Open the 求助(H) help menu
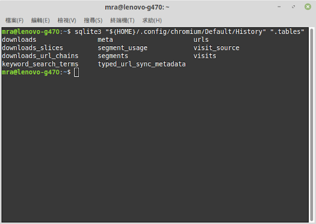The width and height of the screenshot is (316, 224). pos(152,20)
